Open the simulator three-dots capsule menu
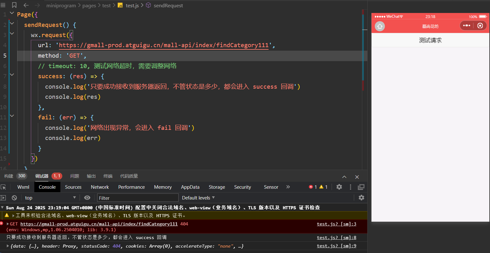The height and width of the screenshot is (253, 490). [x=466, y=25]
